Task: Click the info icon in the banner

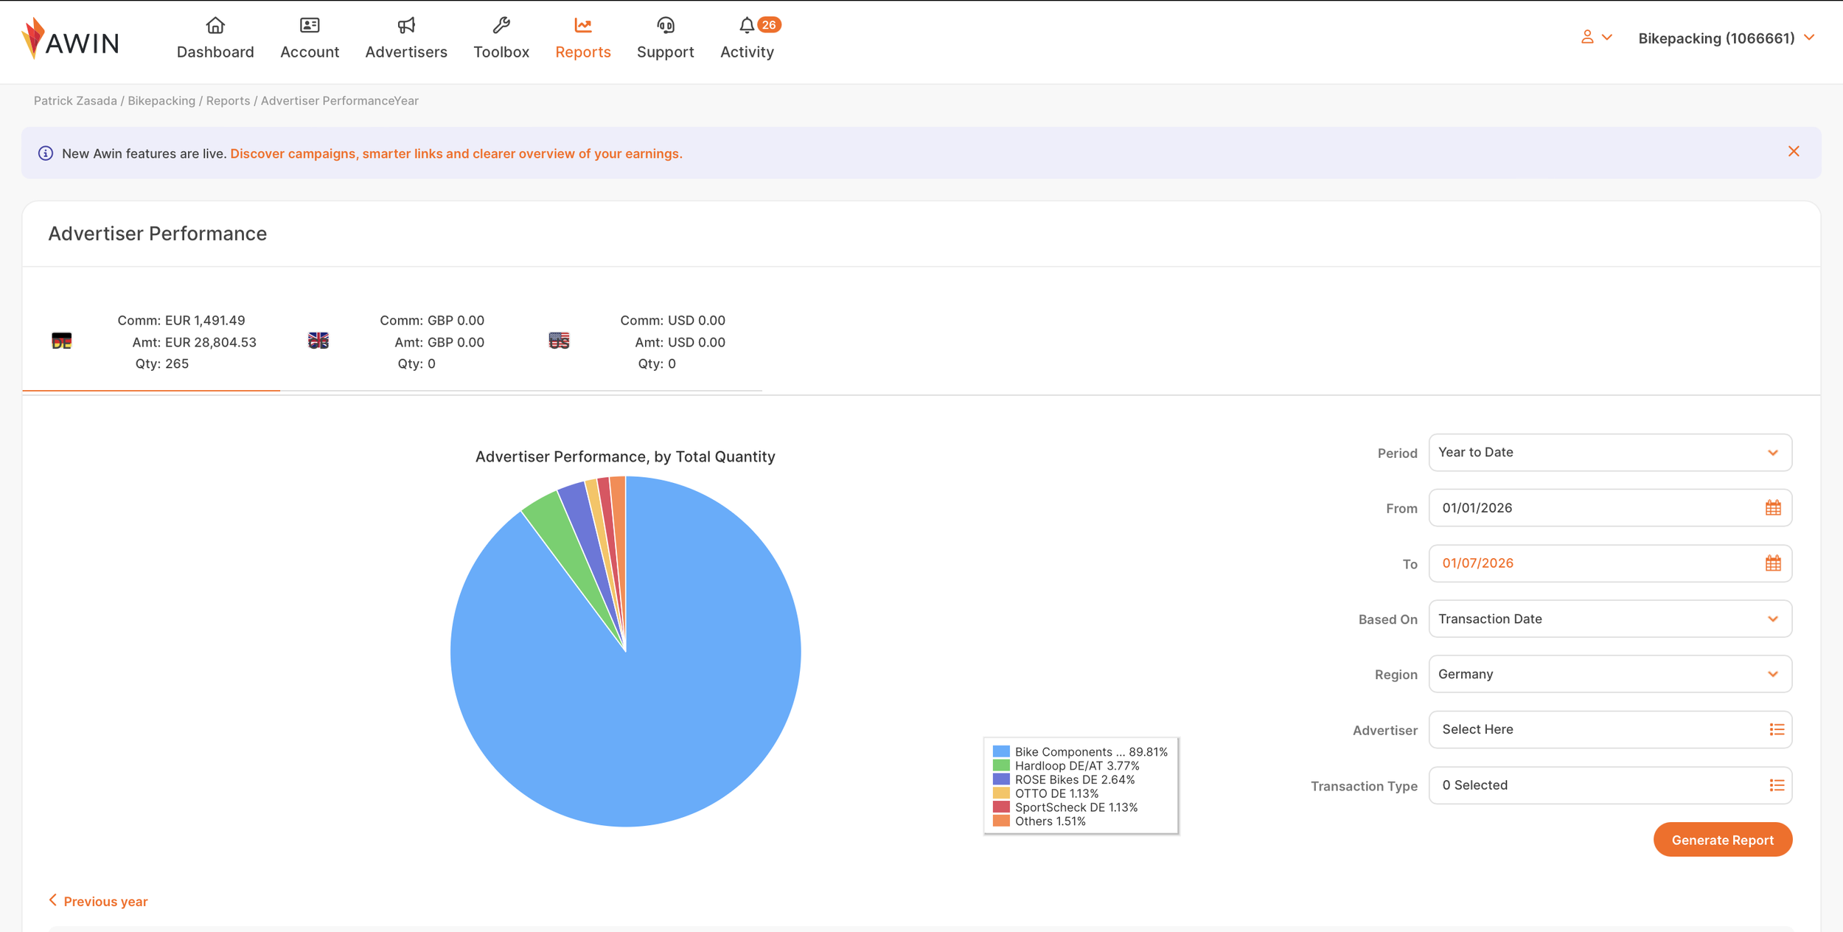Action: tap(46, 153)
